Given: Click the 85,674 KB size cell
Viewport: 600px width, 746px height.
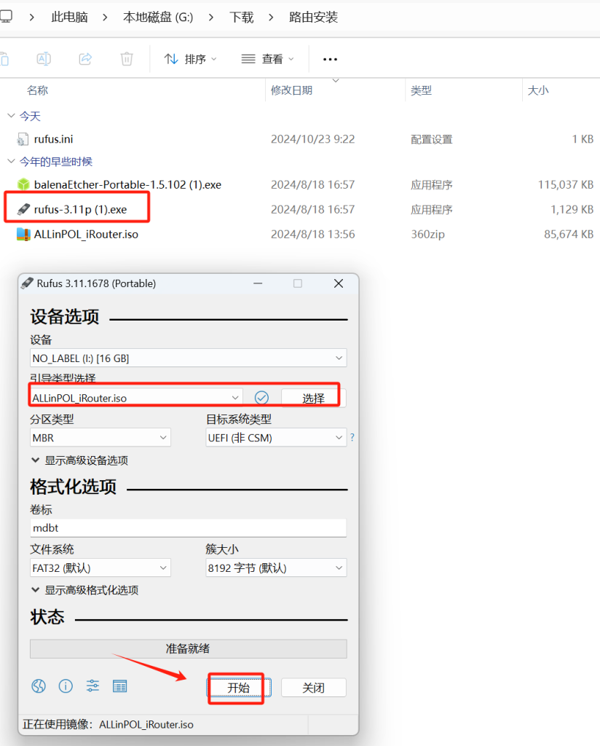Looking at the screenshot, I should pyautogui.click(x=569, y=234).
